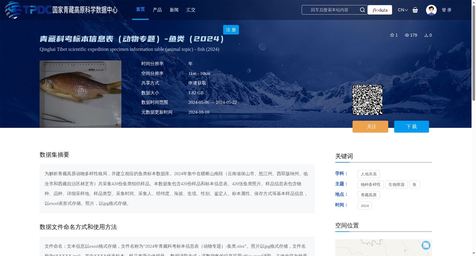Click the orange 关注 follow button
The image size is (476, 256).
(370, 127)
